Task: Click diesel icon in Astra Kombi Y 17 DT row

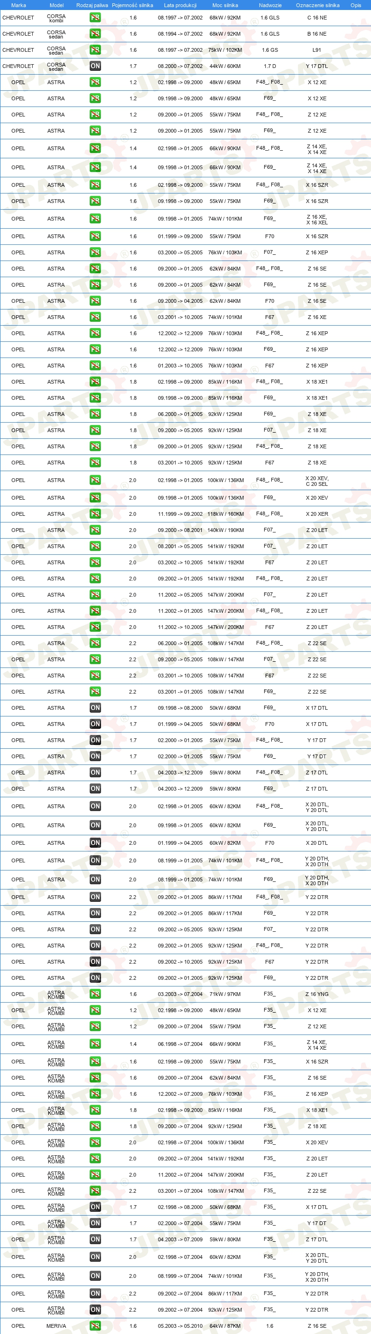Action: coord(95,1223)
